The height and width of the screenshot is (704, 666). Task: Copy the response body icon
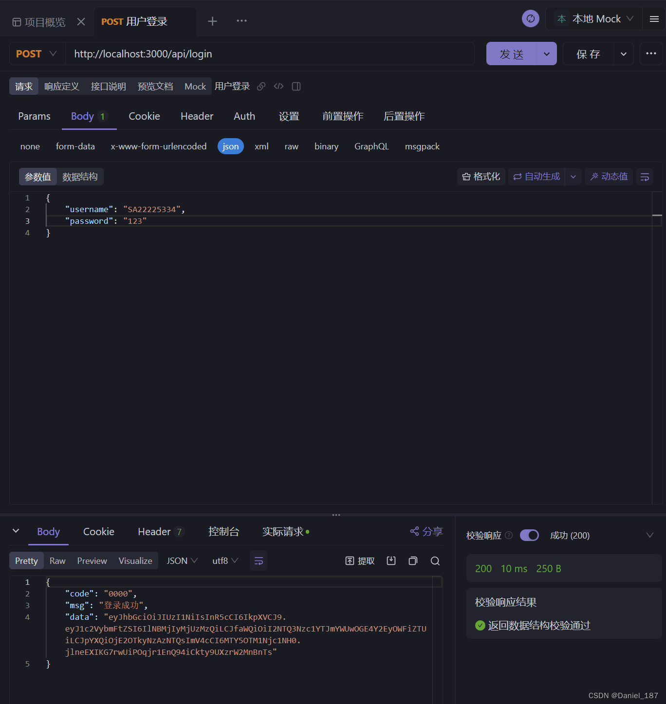click(x=413, y=561)
